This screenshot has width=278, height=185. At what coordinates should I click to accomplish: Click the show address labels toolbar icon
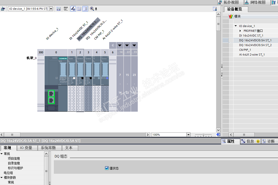pos(59,9)
